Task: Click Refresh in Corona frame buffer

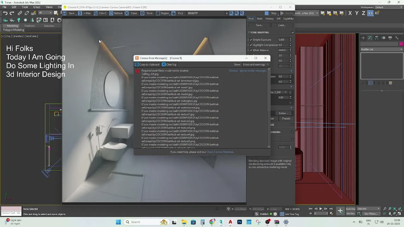Action: tap(116, 13)
